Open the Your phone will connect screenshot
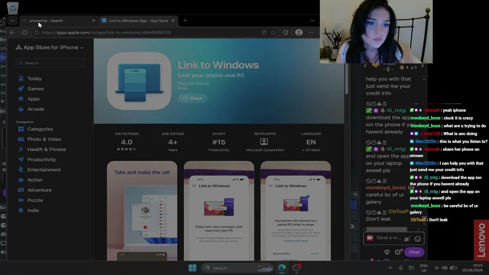The width and height of the screenshot is (489, 275). click(296, 211)
